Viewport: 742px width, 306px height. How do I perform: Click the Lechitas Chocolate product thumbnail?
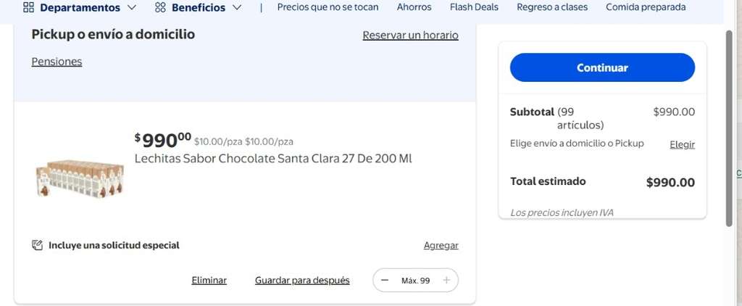click(x=80, y=178)
